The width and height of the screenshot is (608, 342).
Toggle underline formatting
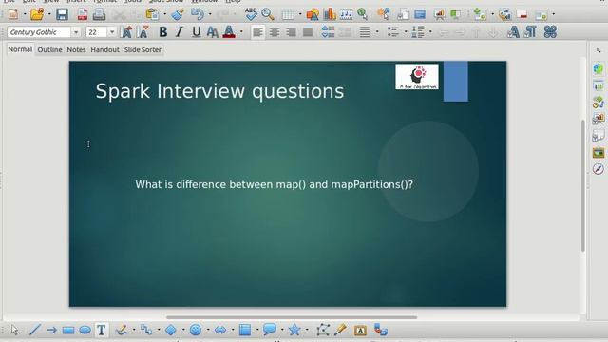(x=197, y=32)
